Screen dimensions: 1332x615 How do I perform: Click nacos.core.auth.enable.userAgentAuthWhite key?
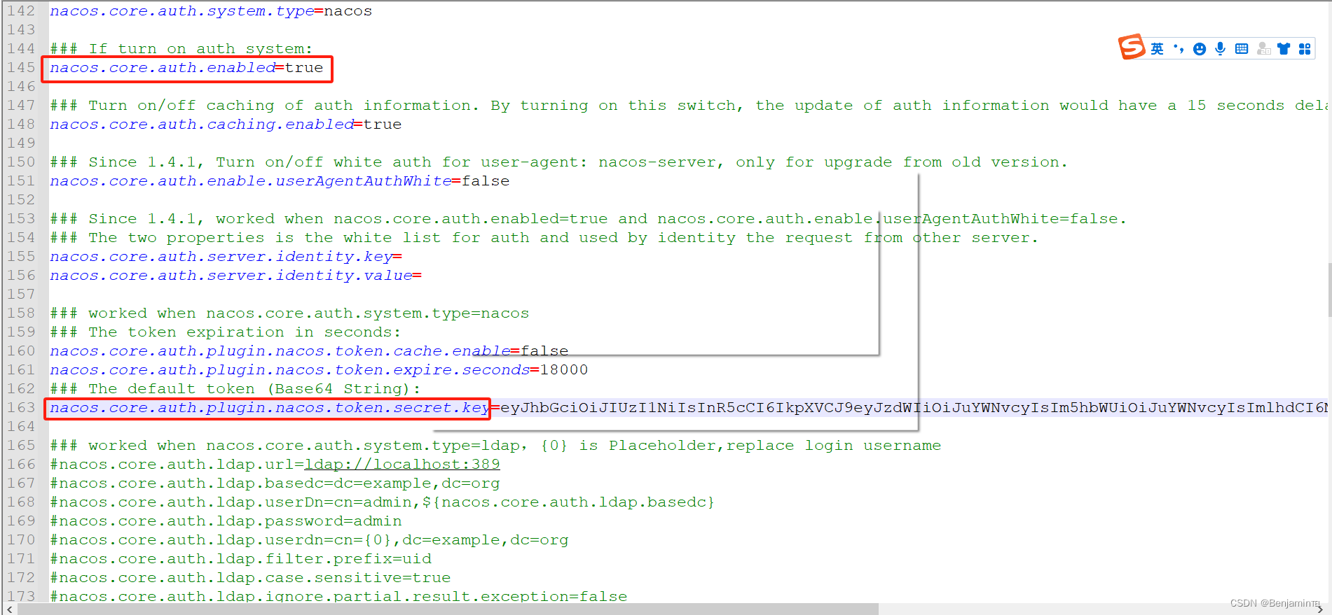point(251,181)
